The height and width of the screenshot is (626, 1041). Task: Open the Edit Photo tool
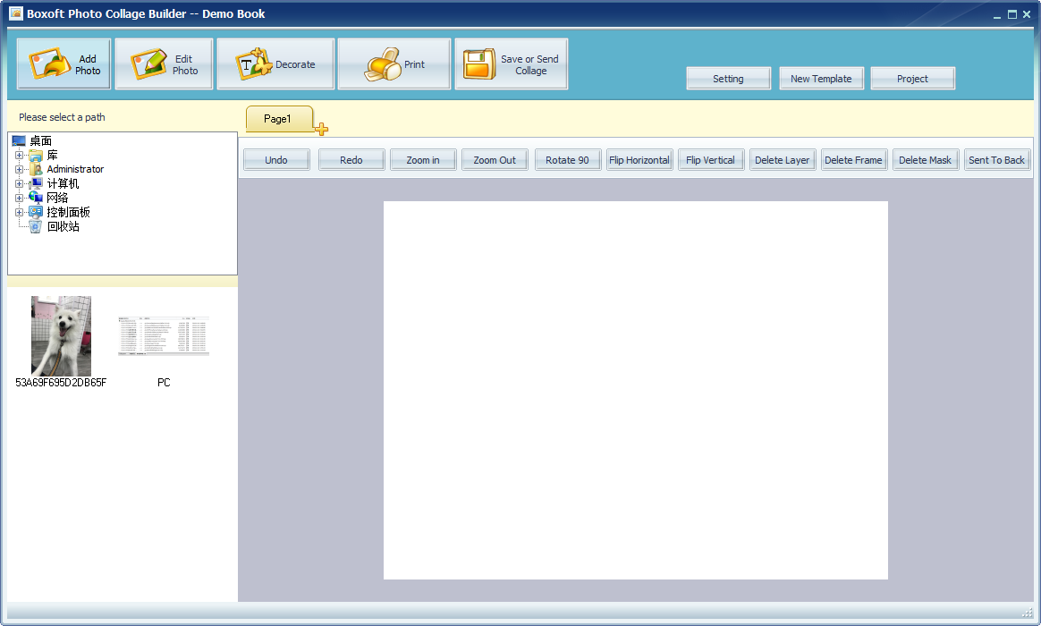(163, 63)
